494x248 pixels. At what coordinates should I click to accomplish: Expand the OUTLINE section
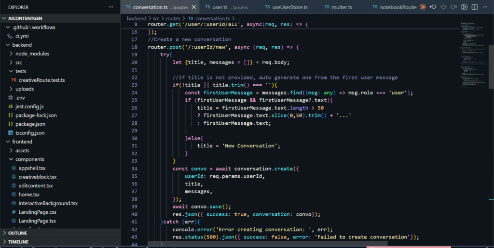(17, 233)
